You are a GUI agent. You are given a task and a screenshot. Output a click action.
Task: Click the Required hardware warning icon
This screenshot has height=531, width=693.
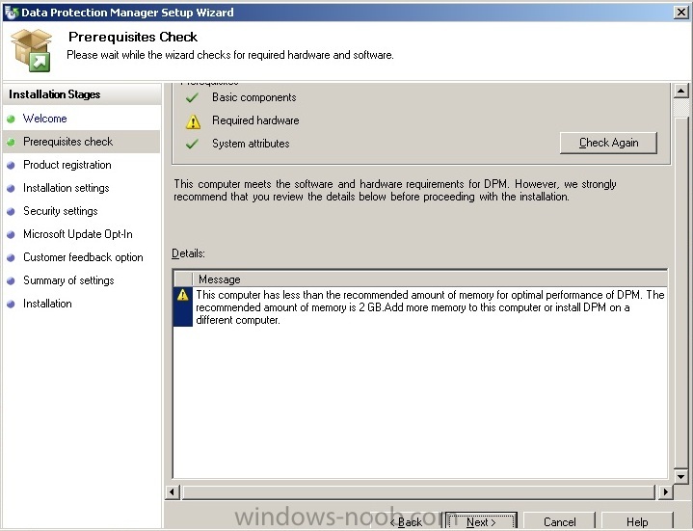(x=193, y=121)
